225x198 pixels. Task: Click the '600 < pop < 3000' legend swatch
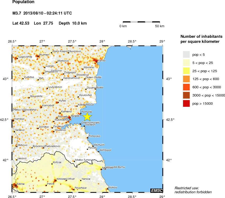point(186,87)
